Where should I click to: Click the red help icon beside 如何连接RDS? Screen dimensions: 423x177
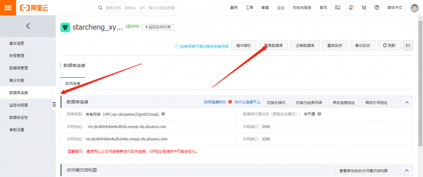[x=230, y=102]
